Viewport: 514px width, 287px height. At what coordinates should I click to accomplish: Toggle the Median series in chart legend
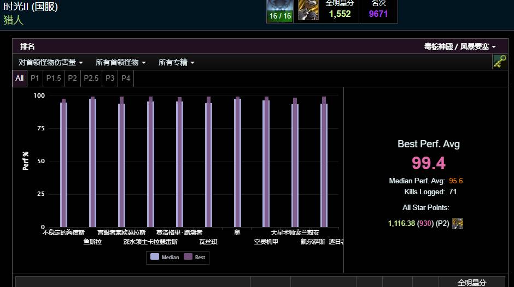pos(165,257)
